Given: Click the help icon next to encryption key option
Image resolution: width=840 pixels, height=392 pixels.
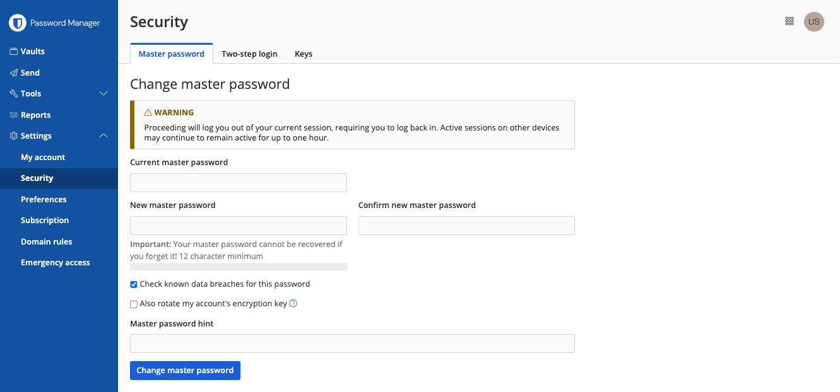Looking at the screenshot, I should (293, 303).
